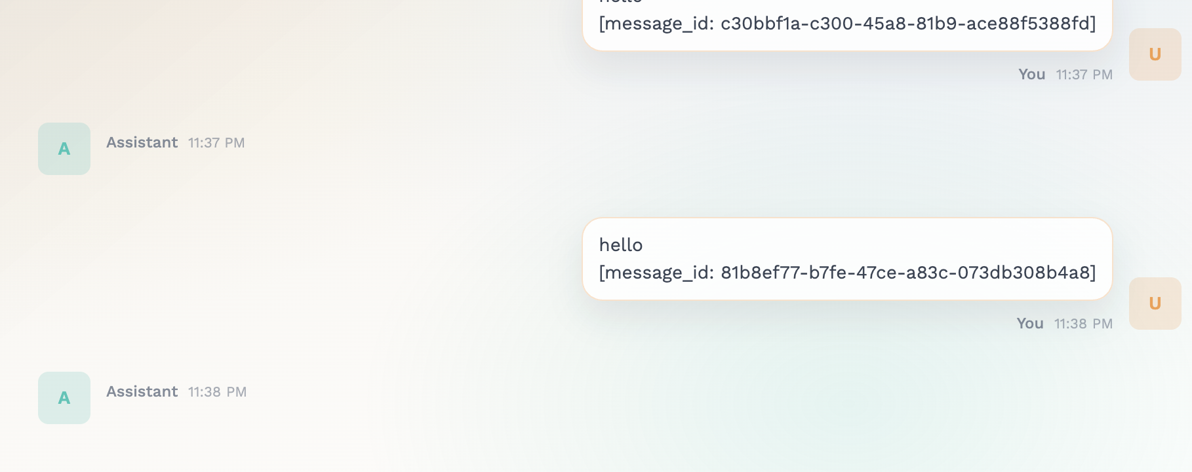Click the 11:37 PM timestamp next to Assistant
The image size is (1192, 472).
tap(216, 143)
